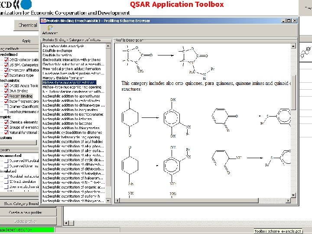Click the category list scroll-down arrow
The image size is (312, 234).
(108, 201)
